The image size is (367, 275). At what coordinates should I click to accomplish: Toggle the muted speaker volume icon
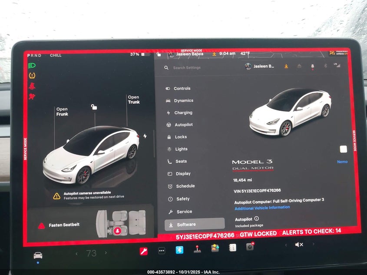299,245
